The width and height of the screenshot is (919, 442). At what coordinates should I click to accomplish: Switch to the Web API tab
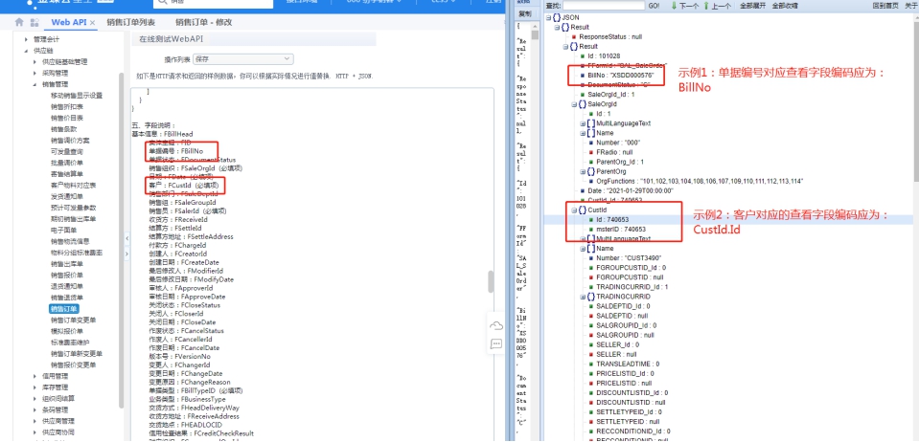click(x=69, y=22)
